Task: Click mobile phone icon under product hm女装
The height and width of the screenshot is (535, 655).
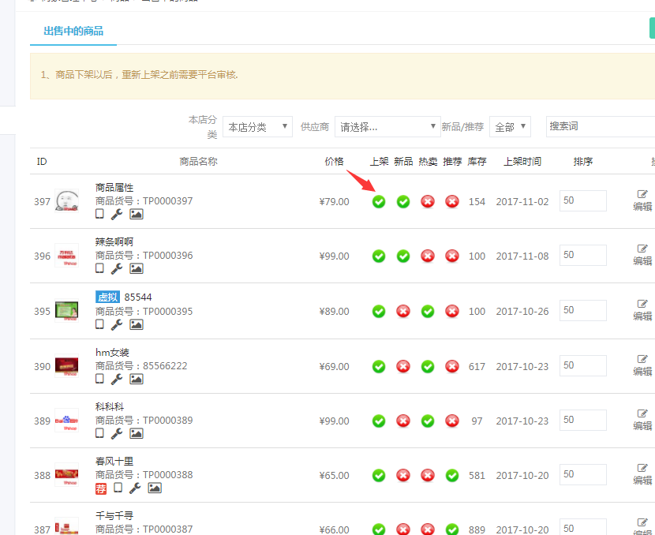Action: (99, 379)
